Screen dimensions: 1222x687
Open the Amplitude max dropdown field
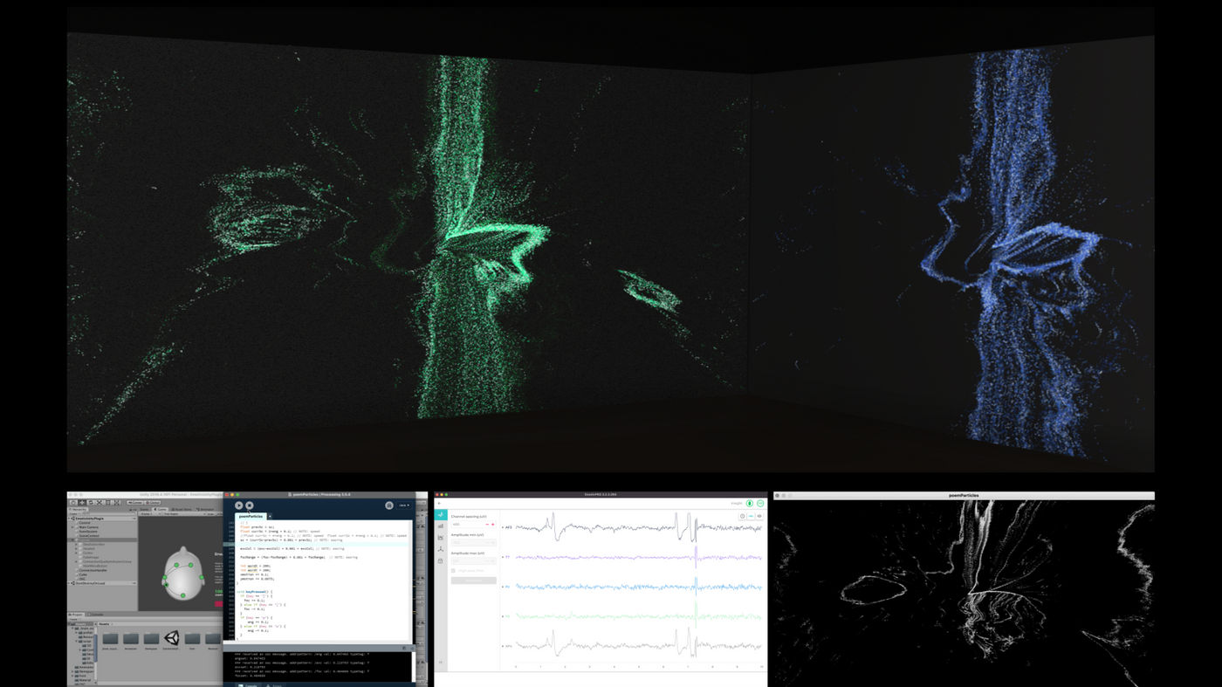(473, 561)
